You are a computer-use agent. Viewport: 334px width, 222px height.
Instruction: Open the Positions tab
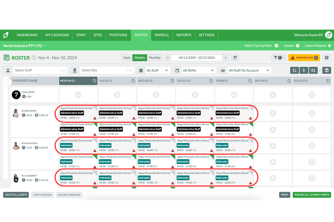[118, 35]
